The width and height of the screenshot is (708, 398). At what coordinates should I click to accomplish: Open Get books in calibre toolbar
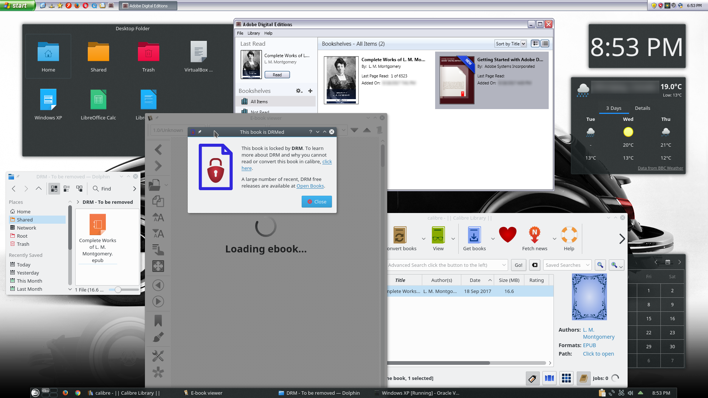pos(474,239)
